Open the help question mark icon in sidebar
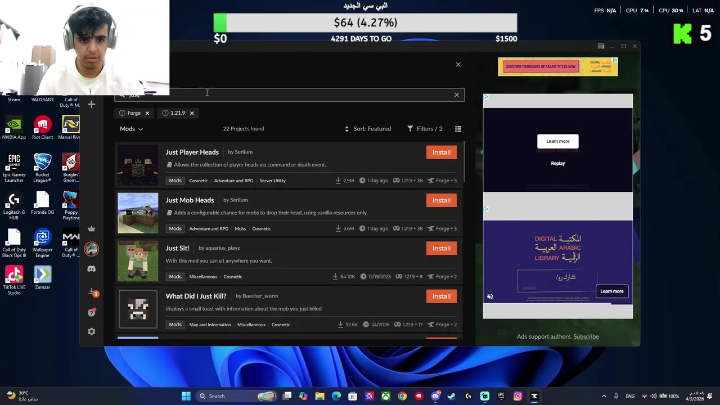 (92, 312)
